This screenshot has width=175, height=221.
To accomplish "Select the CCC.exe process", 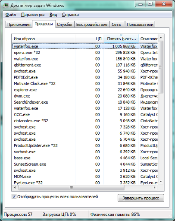I will pyautogui.click(x=85, y=114).
